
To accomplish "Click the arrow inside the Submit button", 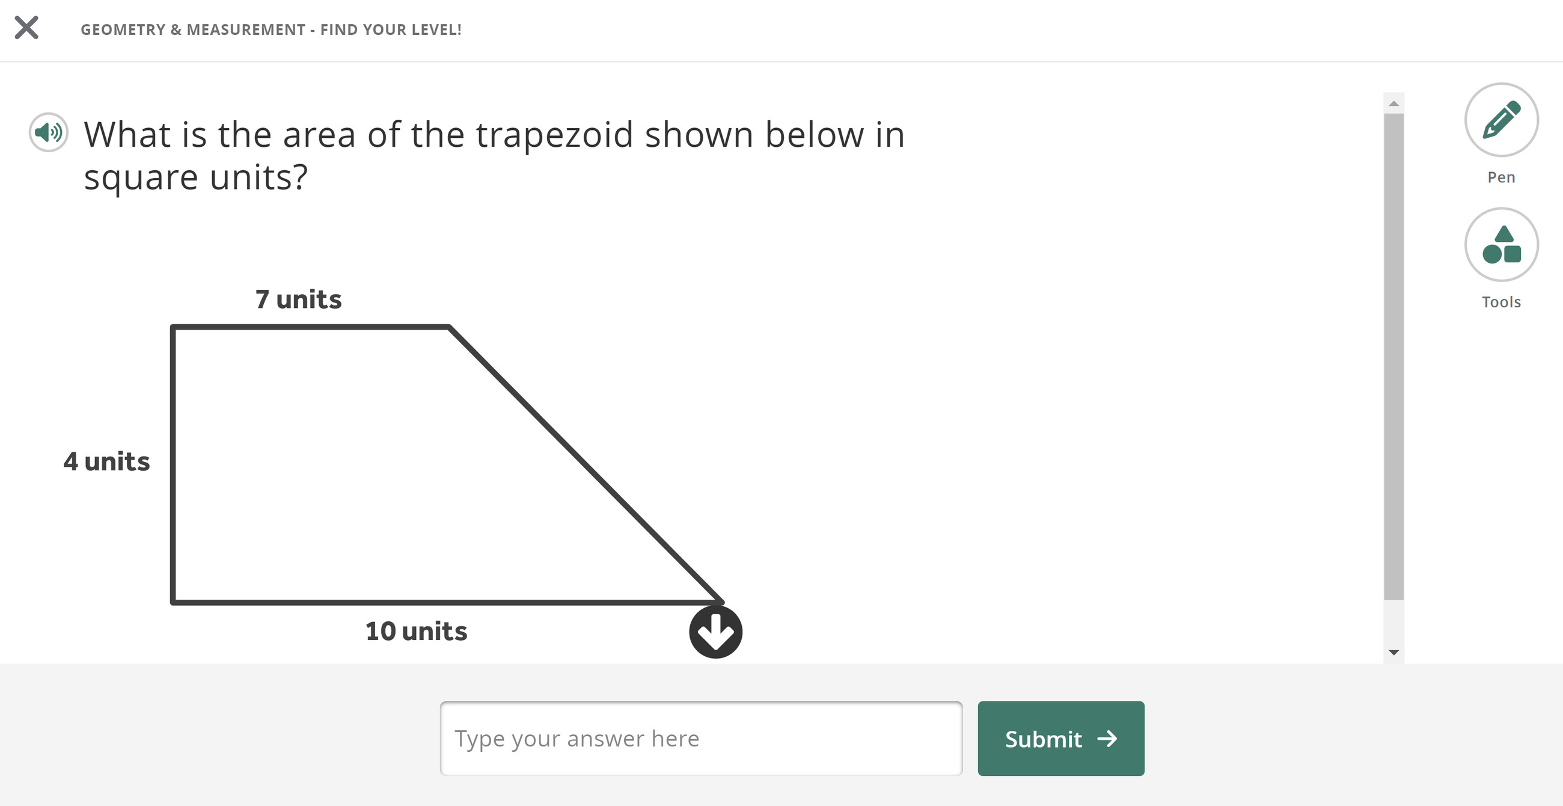I will (x=1107, y=739).
